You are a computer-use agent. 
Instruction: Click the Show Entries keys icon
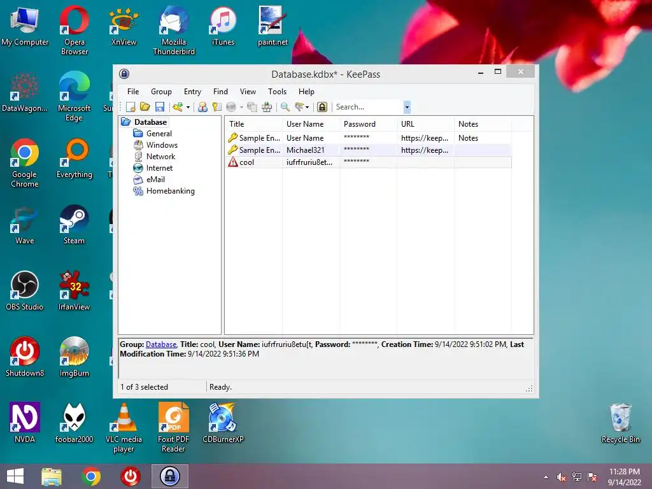299,107
